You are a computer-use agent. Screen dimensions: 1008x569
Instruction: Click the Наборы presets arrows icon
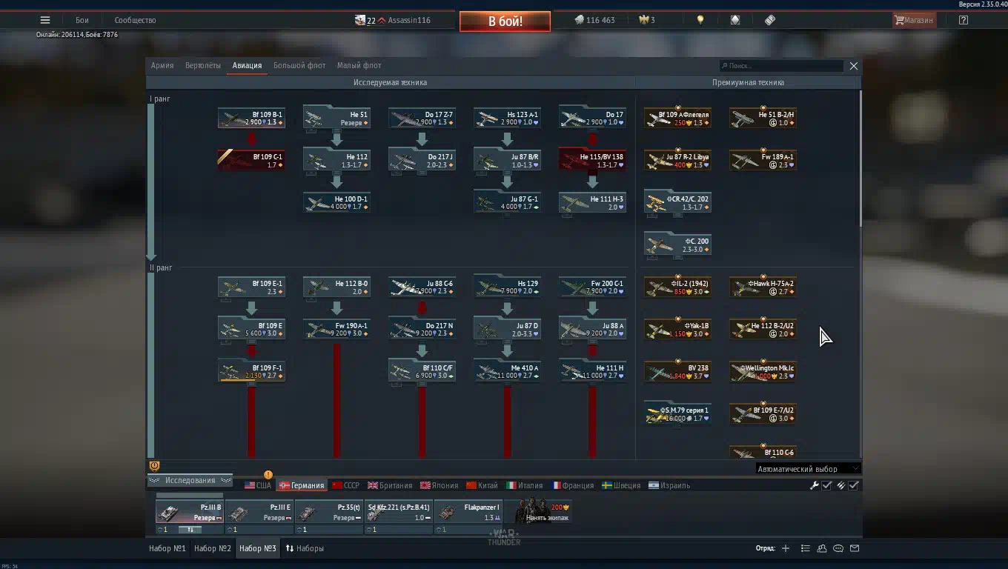click(290, 548)
